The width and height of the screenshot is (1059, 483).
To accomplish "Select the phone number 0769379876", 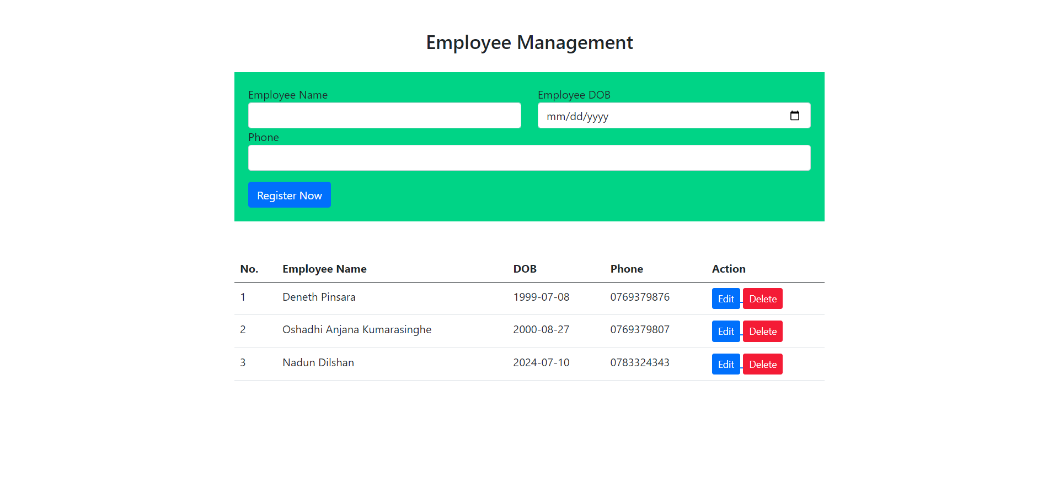I will 640,297.
